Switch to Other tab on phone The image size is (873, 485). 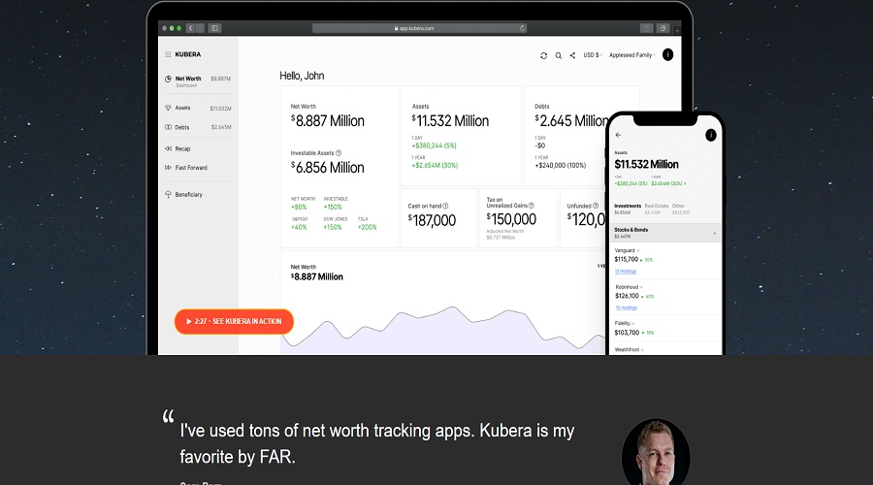pos(680,209)
